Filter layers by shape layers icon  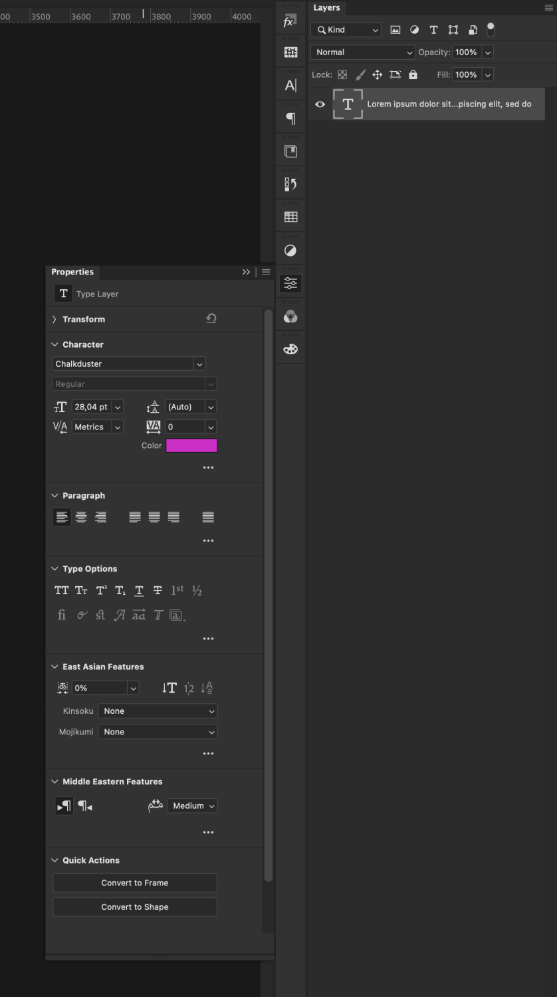point(453,30)
